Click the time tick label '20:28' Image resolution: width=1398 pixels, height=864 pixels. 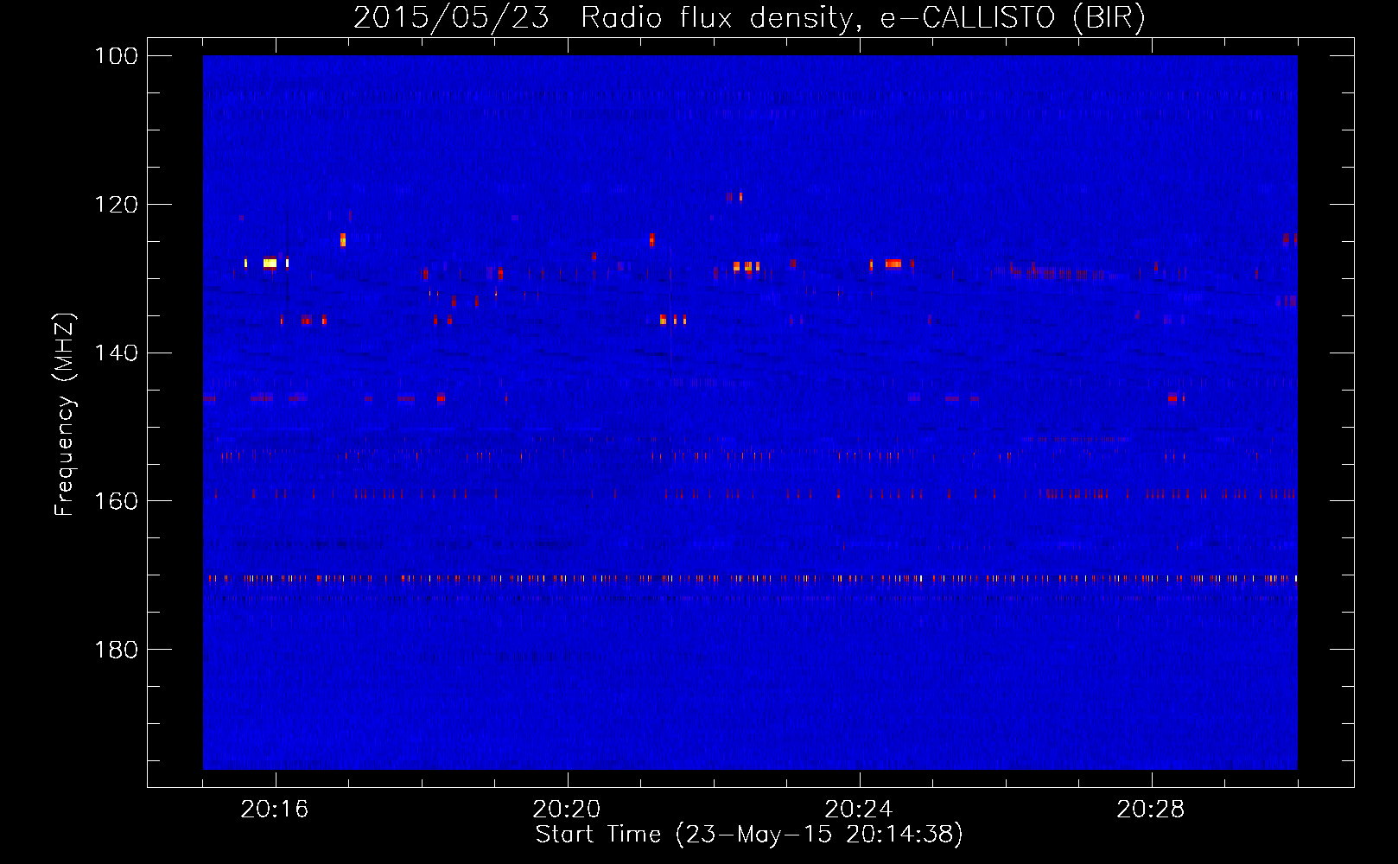point(1151,810)
